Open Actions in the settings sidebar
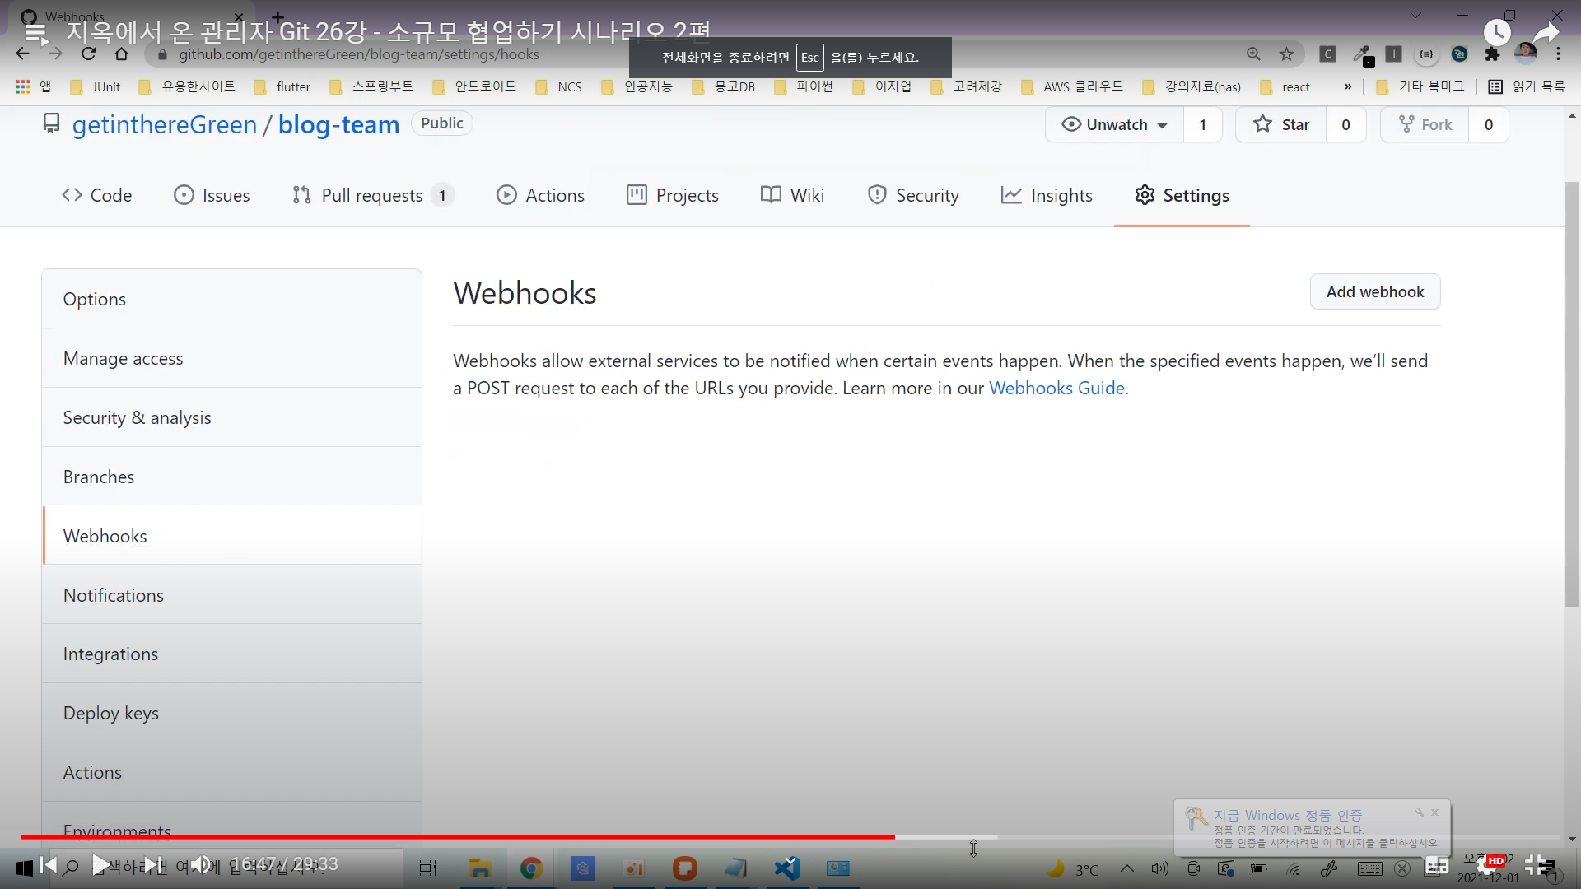The width and height of the screenshot is (1581, 889). pyautogui.click(x=232, y=772)
